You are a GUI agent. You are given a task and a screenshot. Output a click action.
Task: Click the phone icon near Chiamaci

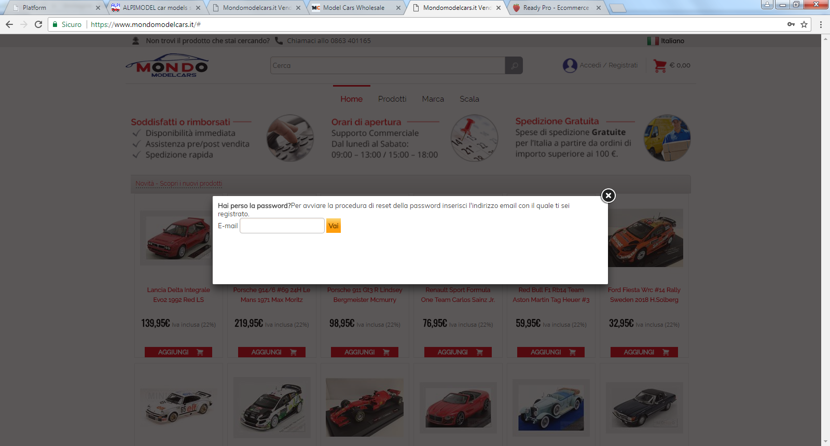point(279,40)
